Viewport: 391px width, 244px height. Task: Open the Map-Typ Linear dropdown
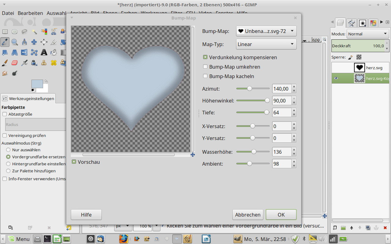(266, 44)
